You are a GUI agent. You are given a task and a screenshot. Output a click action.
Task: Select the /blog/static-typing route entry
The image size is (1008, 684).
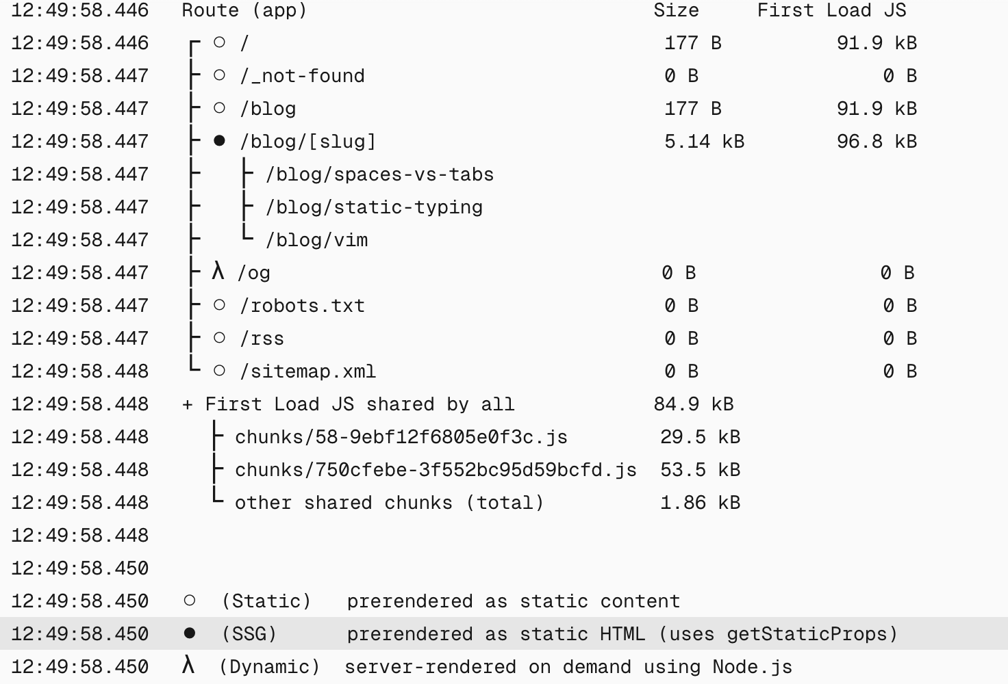click(374, 207)
